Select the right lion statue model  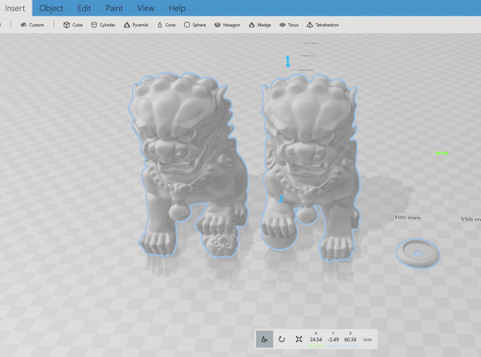click(x=310, y=167)
